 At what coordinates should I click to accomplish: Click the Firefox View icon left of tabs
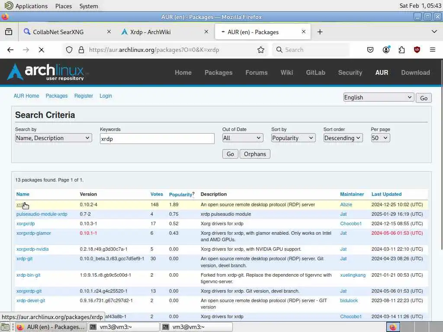pos(9,32)
